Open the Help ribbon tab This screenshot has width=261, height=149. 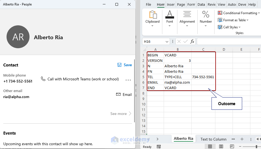(x=252, y=4)
